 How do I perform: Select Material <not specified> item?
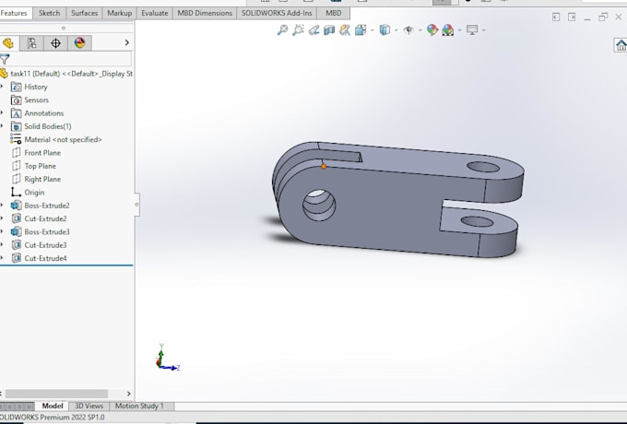[x=64, y=139]
